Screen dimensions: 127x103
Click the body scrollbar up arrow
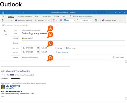pyautogui.click(x=126, y=61)
